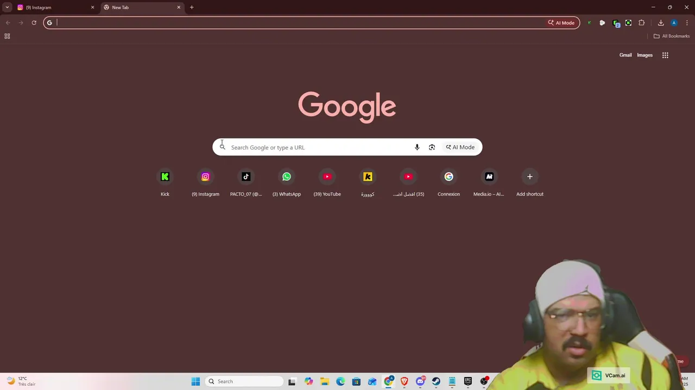Open File Explorer from the taskbar
The width and height of the screenshot is (695, 390).
pyautogui.click(x=325, y=381)
